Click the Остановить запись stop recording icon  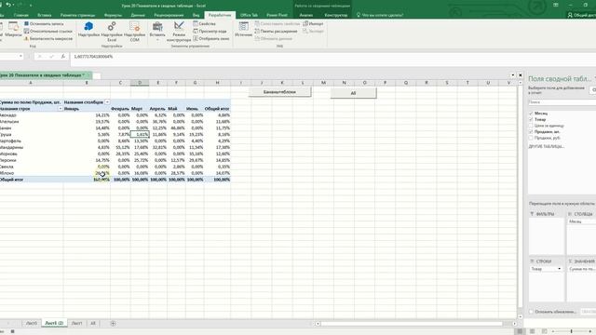point(27,23)
